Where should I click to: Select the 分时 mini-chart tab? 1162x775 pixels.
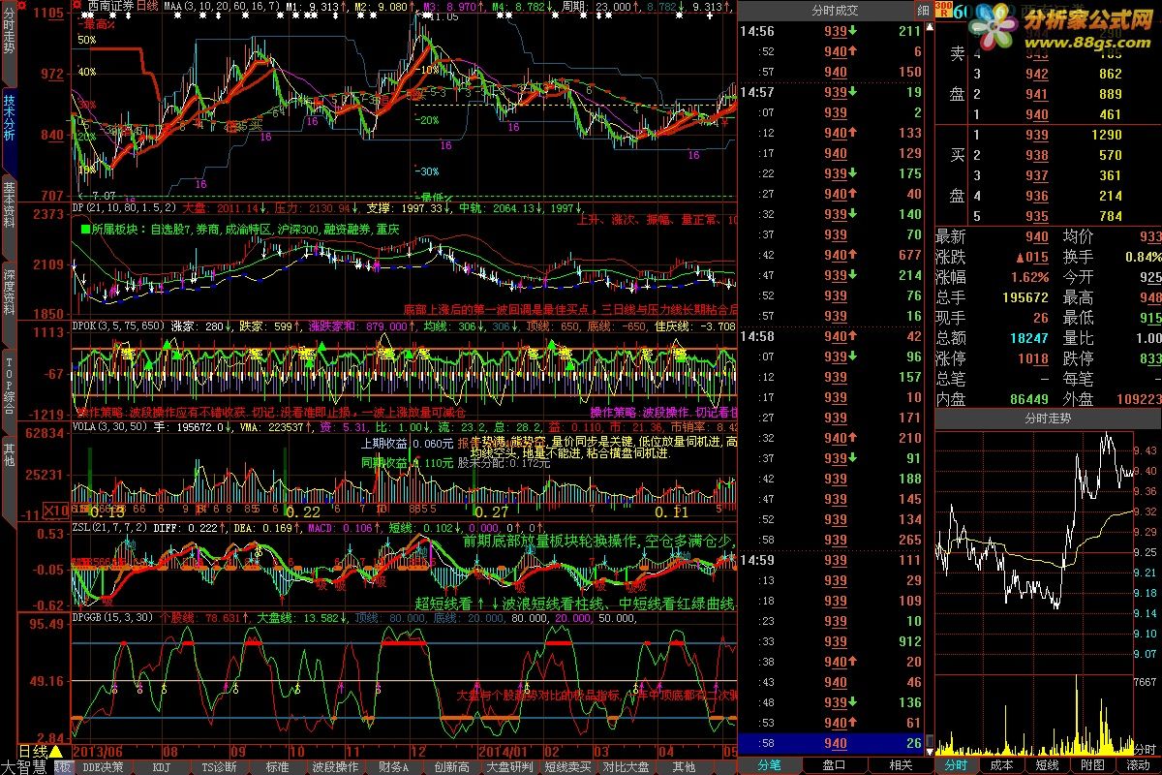click(x=955, y=765)
